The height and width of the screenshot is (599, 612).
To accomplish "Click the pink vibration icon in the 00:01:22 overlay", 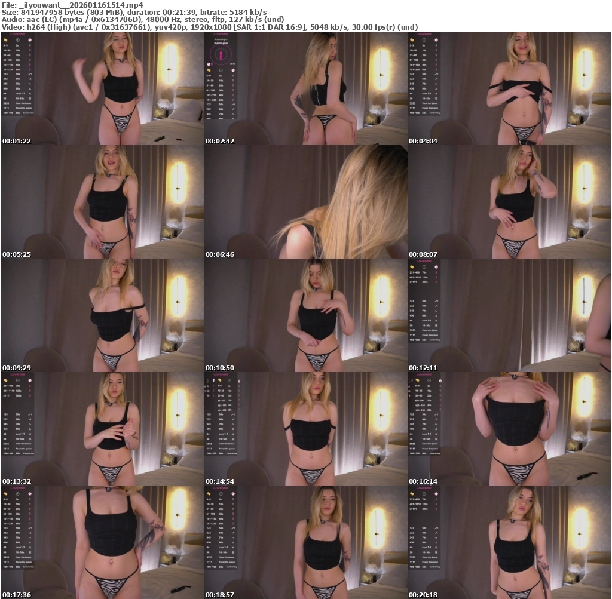I will pos(29,40).
